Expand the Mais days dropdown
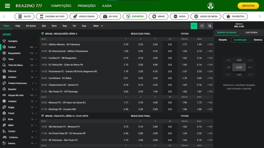 (x=98, y=26)
